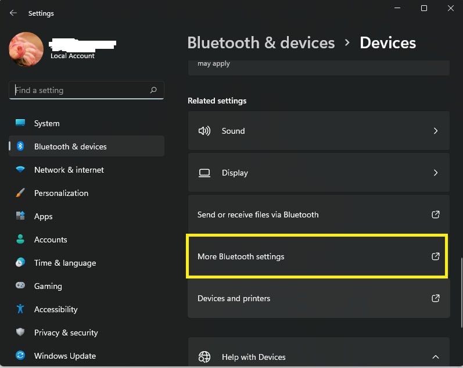Select the Network & internet wifi icon
This screenshot has height=368, width=463.
click(x=20, y=170)
